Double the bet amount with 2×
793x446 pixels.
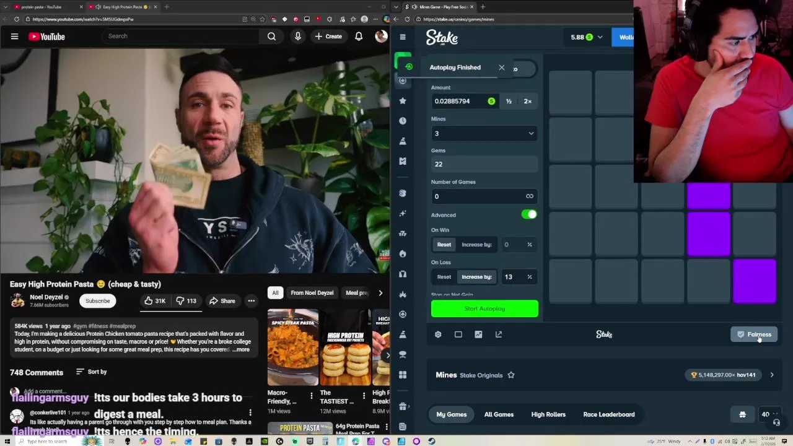(x=528, y=101)
